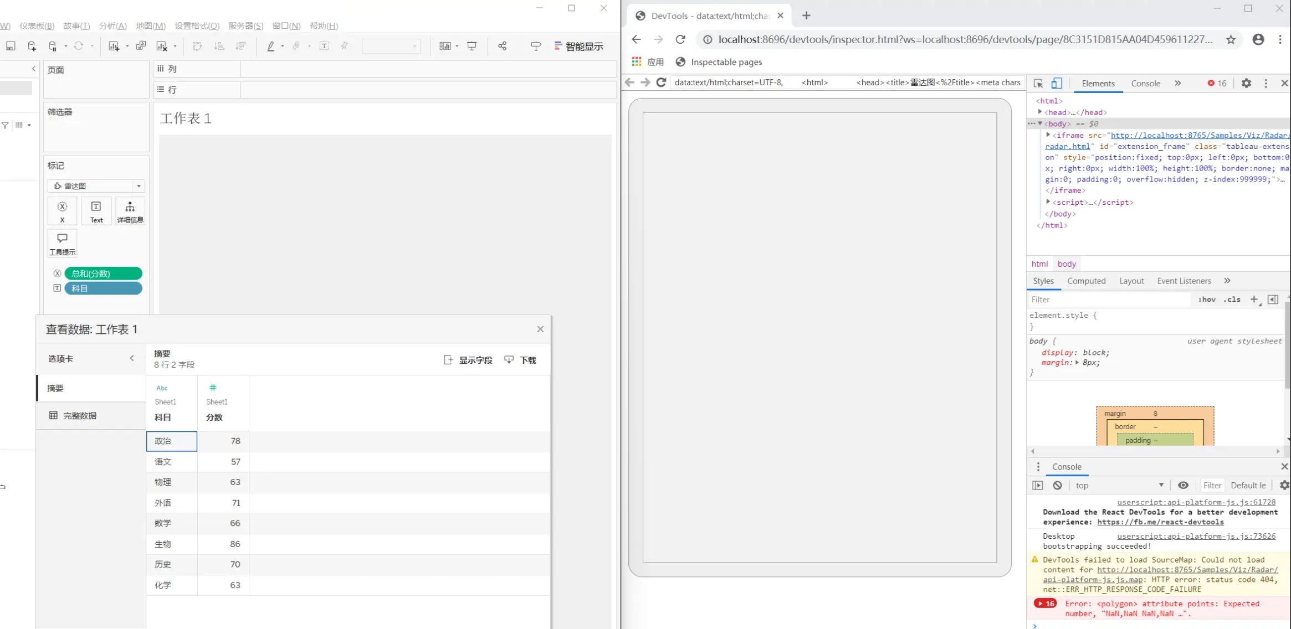Click the eye live expression icon

(x=1183, y=485)
